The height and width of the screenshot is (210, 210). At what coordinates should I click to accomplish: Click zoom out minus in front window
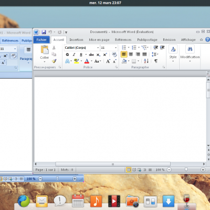[169, 170]
